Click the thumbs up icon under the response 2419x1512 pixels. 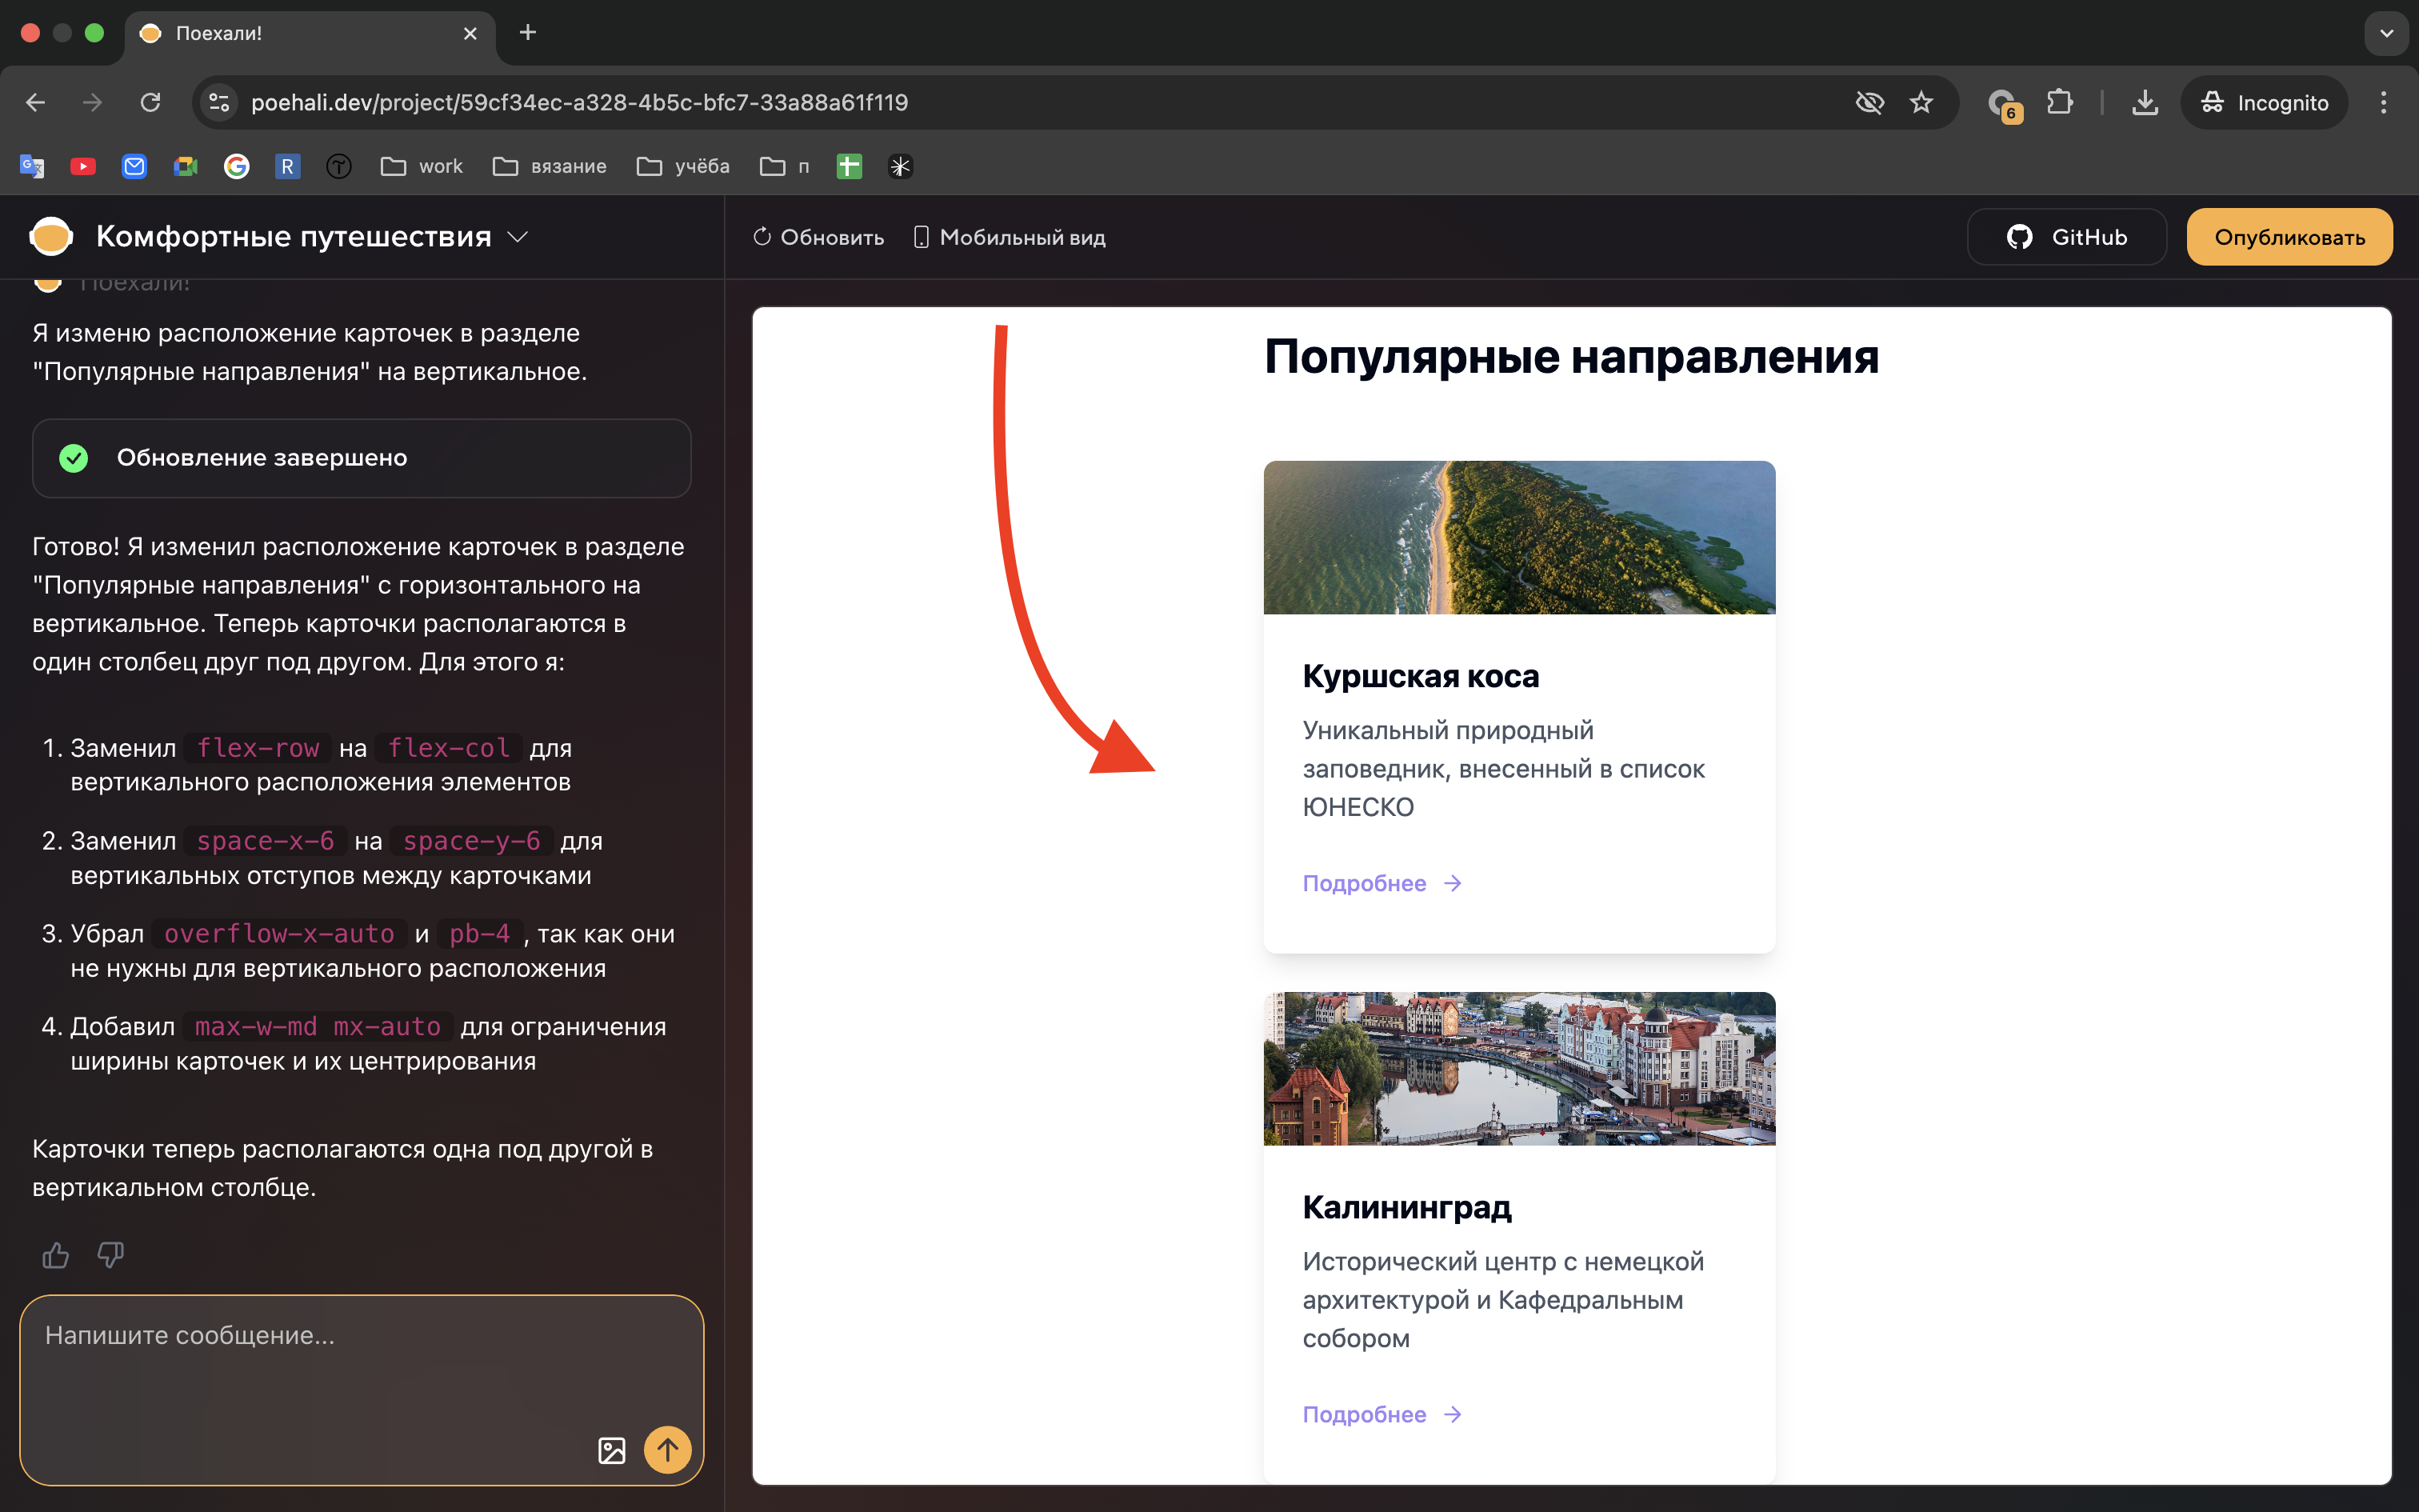pyautogui.click(x=55, y=1255)
